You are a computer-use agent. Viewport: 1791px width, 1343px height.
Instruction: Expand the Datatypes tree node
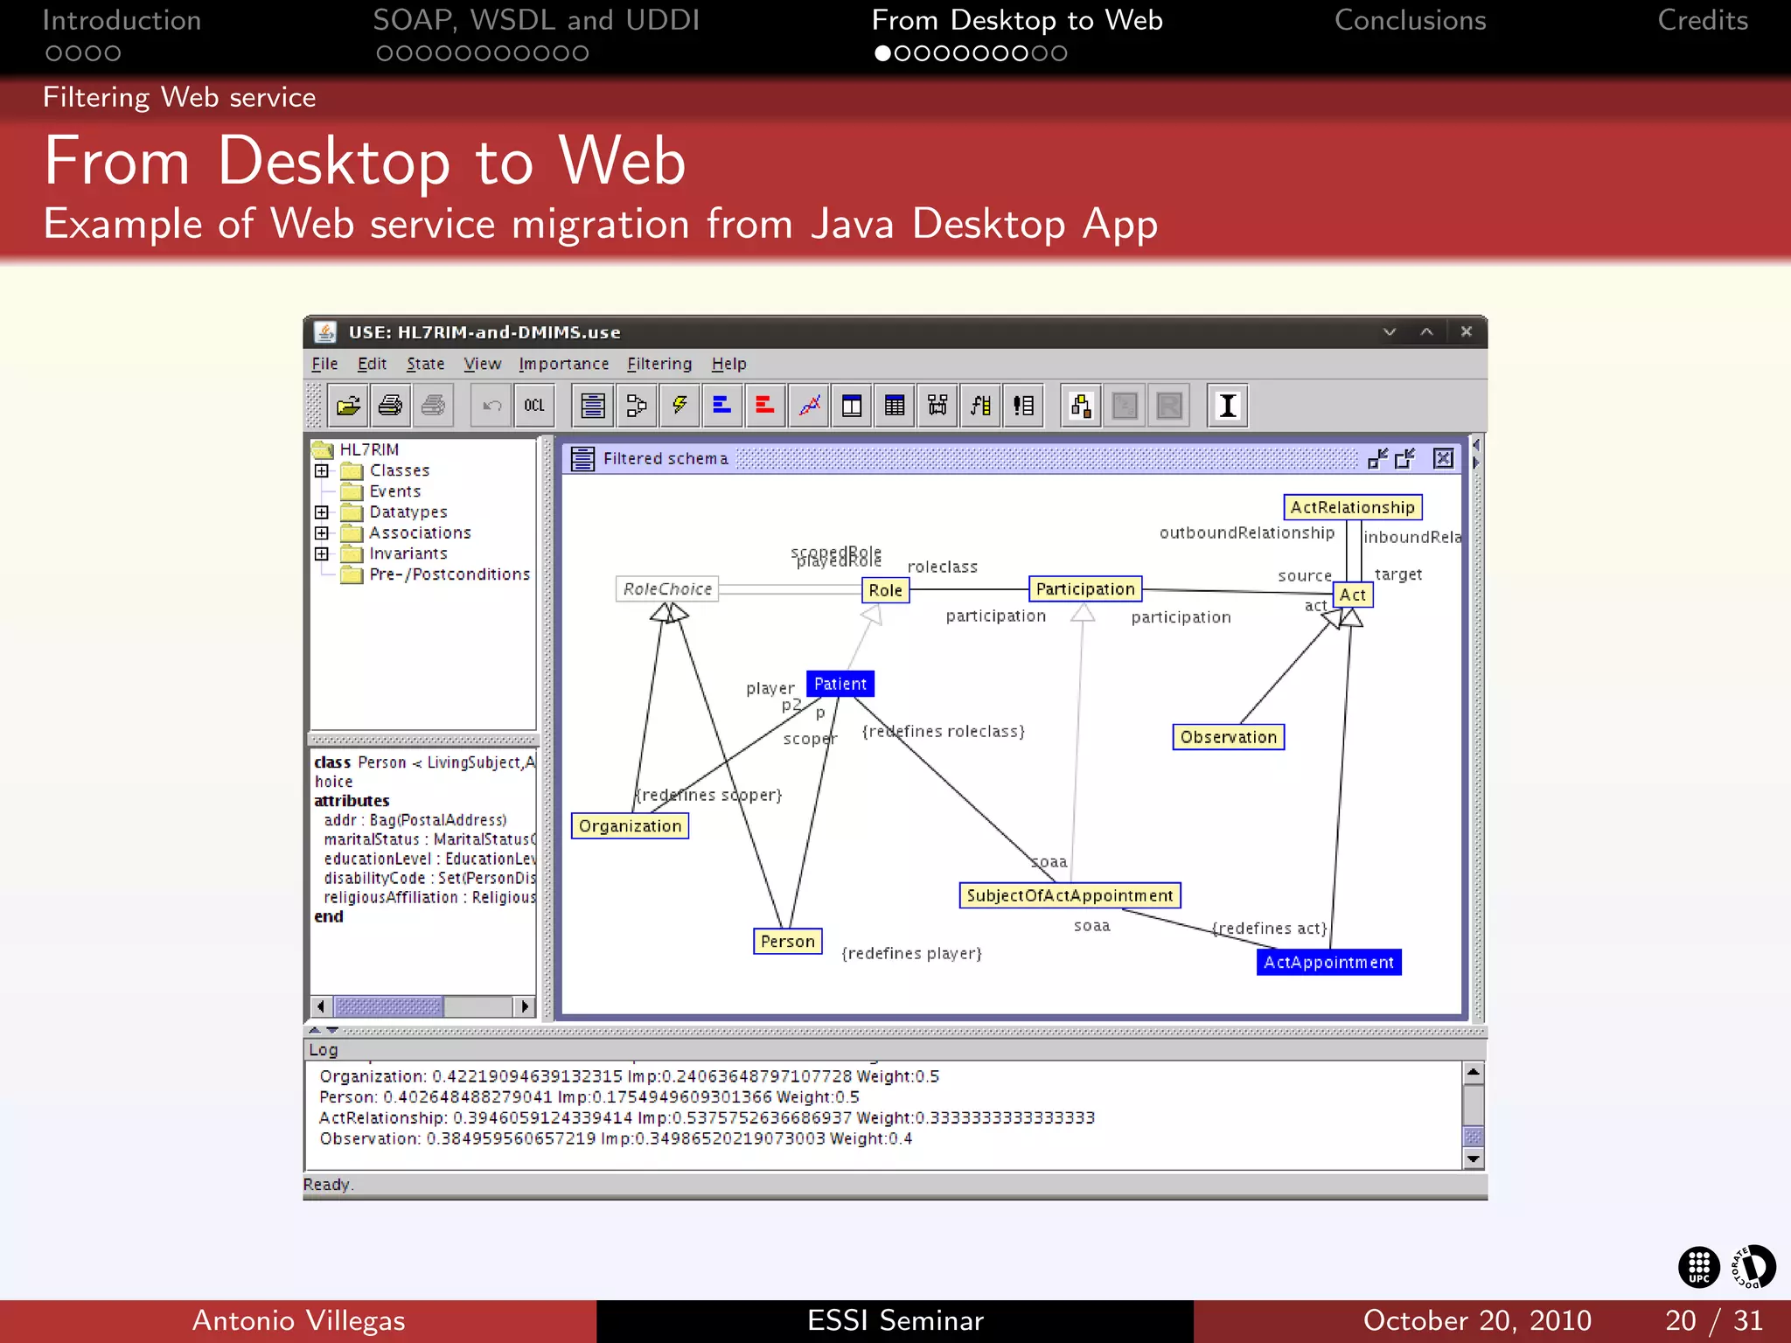pyautogui.click(x=322, y=512)
